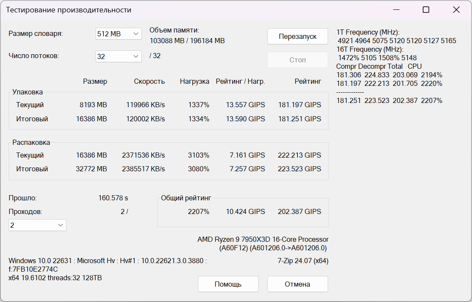Image resolution: width=472 pixels, height=302 pixels.
Task: Click the elapsed time value 160.578 s
Action: (113, 198)
